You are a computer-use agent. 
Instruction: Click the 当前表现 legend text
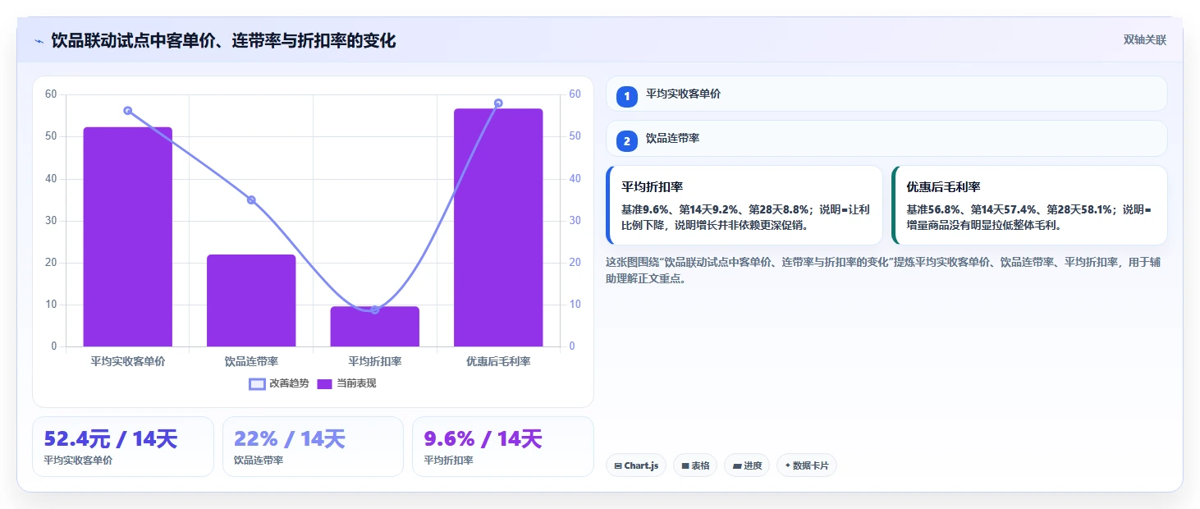(x=356, y=383)
